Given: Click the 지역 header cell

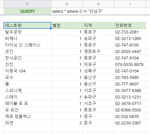Looking at the screenshot, I should (x=98, y=25).
